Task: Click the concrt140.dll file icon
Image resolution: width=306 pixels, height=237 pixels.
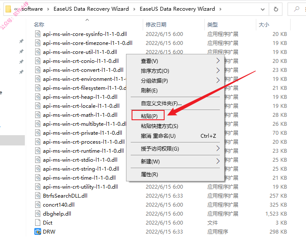Action: pyautogui.click(x=38, y=205)
